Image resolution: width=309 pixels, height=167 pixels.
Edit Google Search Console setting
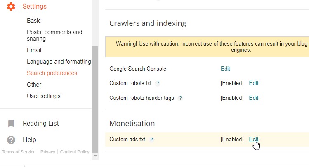(x=225, y=69)
